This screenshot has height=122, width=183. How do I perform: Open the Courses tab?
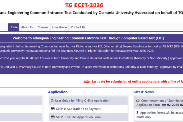tap(43, 27)
